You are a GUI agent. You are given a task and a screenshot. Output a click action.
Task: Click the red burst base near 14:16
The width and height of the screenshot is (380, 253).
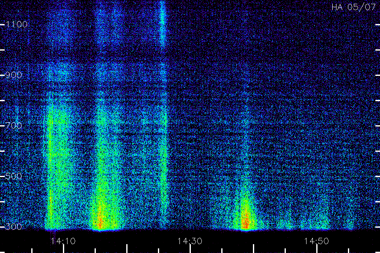point(100,221)
